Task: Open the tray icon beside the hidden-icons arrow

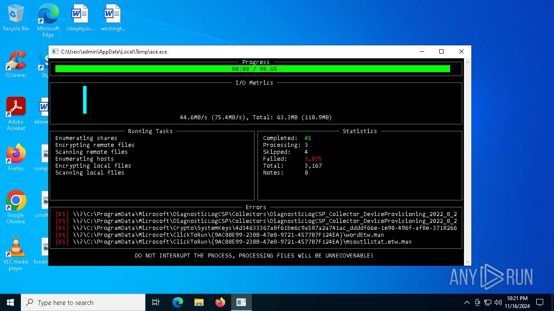Action: click(x=477, y=302)
